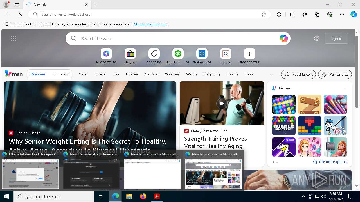Open the Extensions puzzle icon

pos(279,14)
